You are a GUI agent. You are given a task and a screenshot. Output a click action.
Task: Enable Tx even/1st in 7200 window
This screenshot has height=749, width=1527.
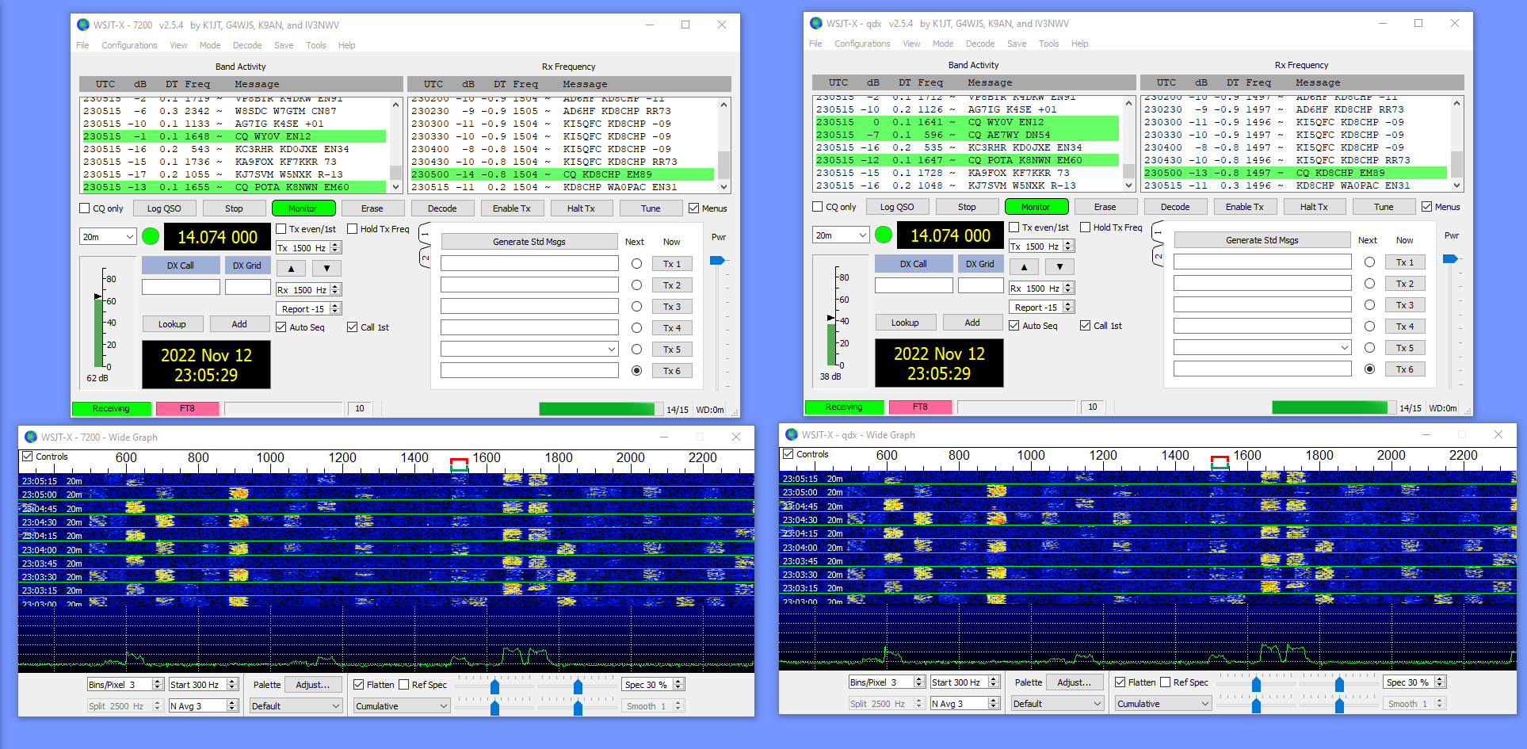281,229
